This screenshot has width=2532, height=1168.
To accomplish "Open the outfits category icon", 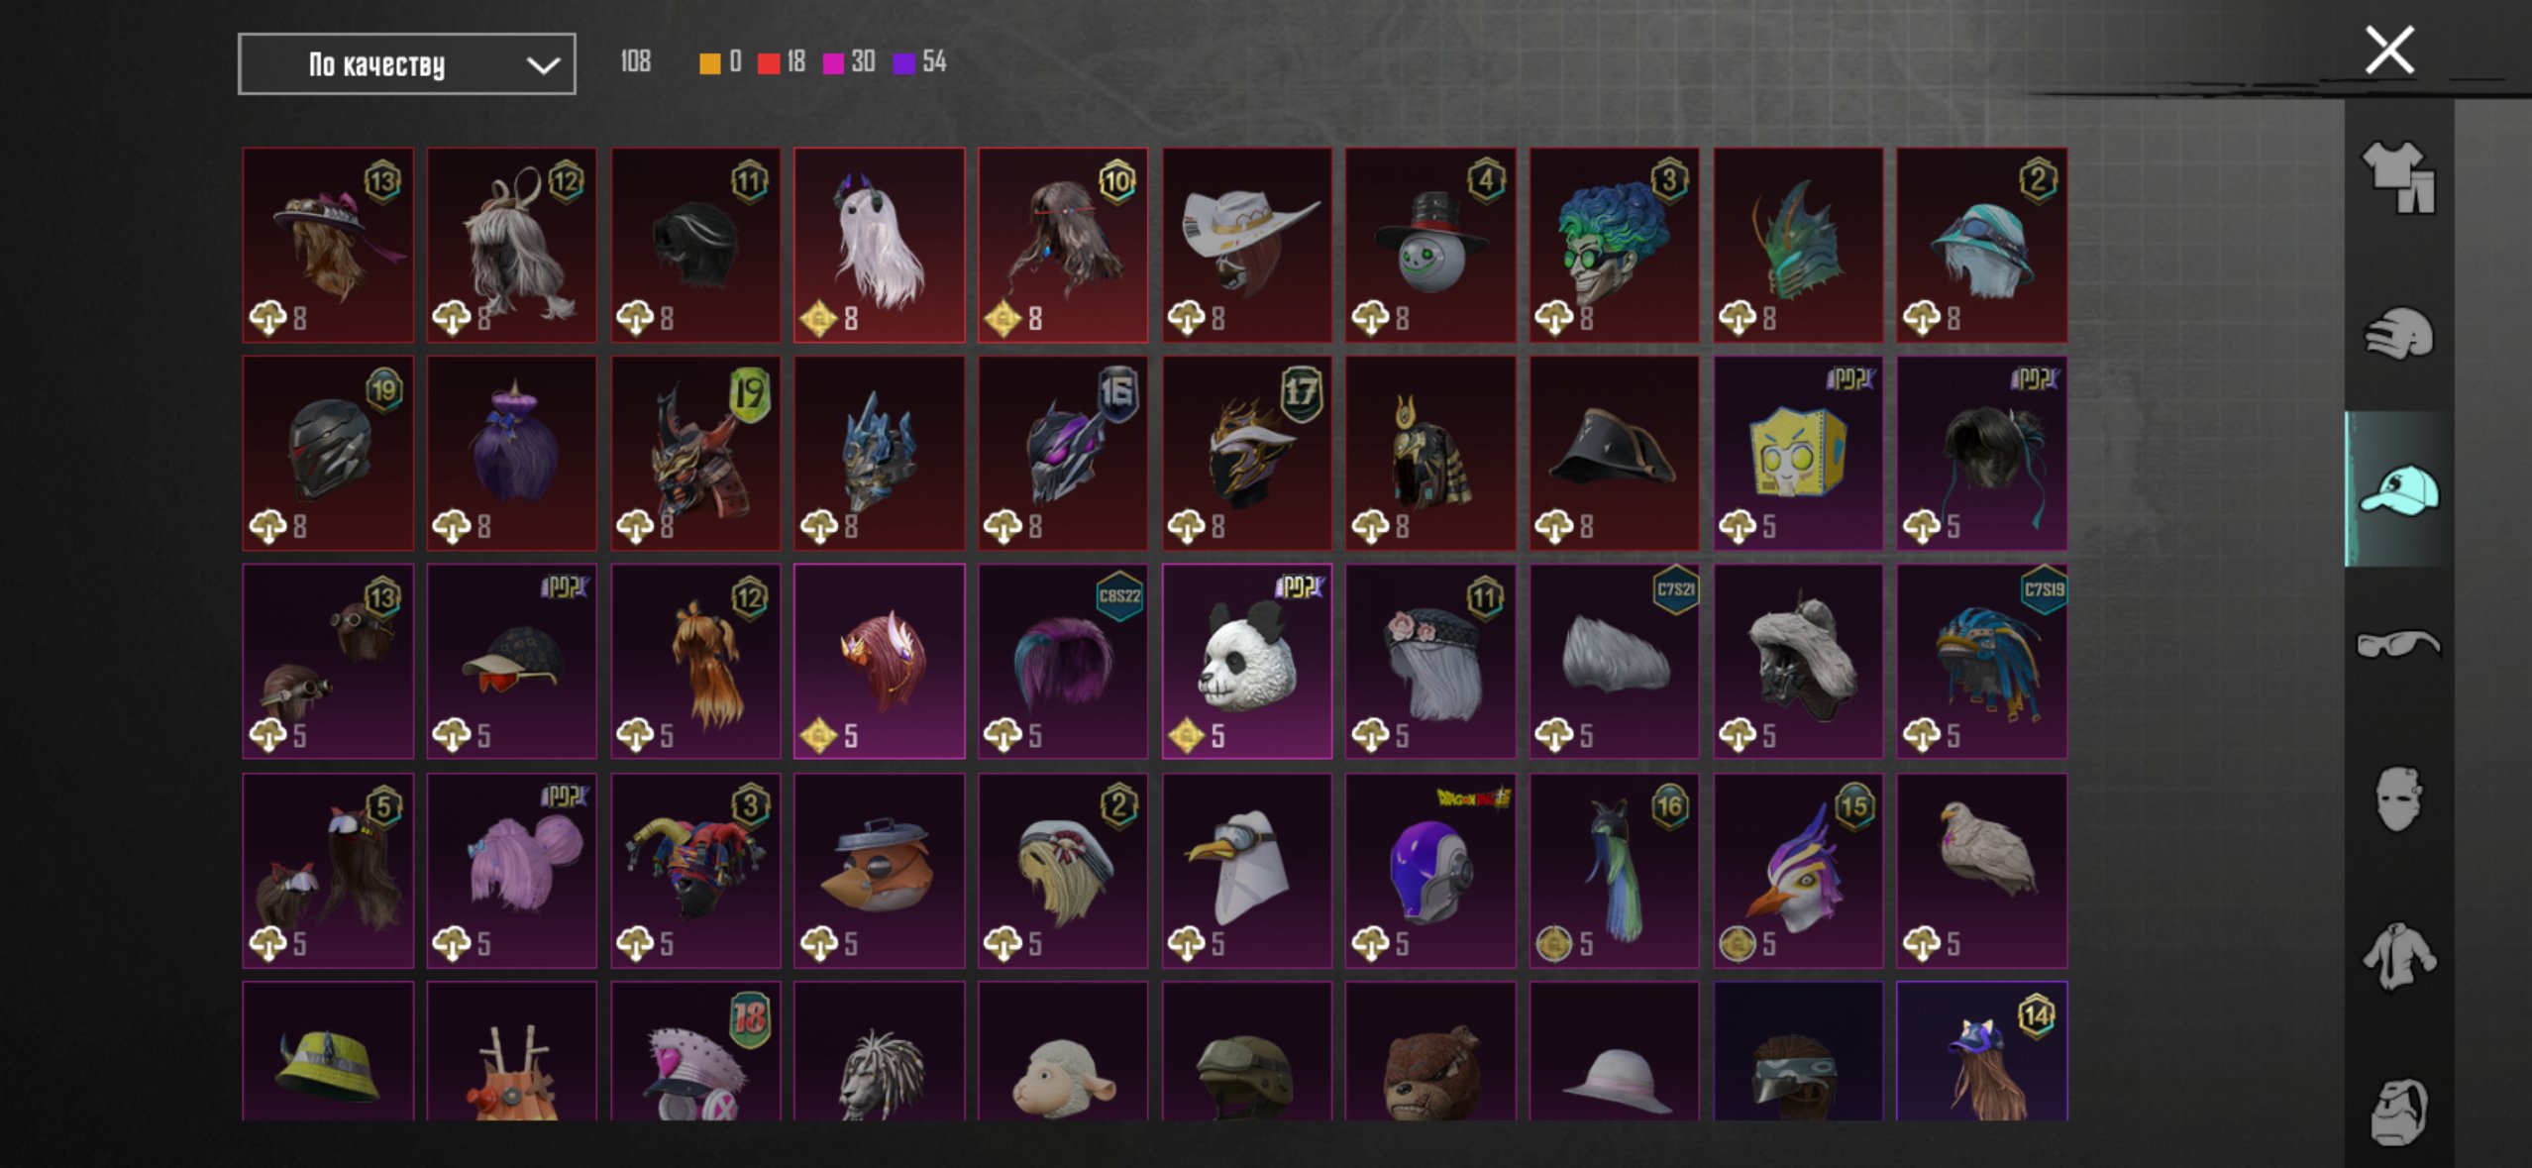I will (x=2397, y=177).
